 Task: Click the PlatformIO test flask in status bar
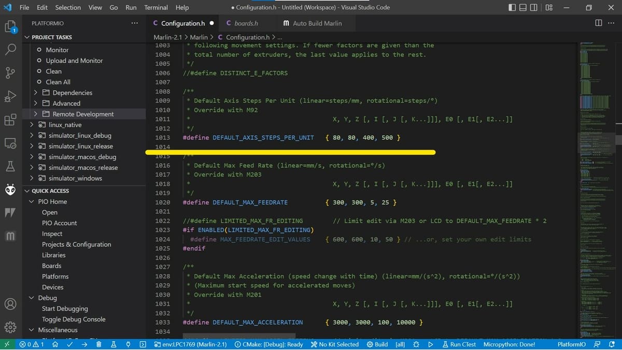[114, 344]
